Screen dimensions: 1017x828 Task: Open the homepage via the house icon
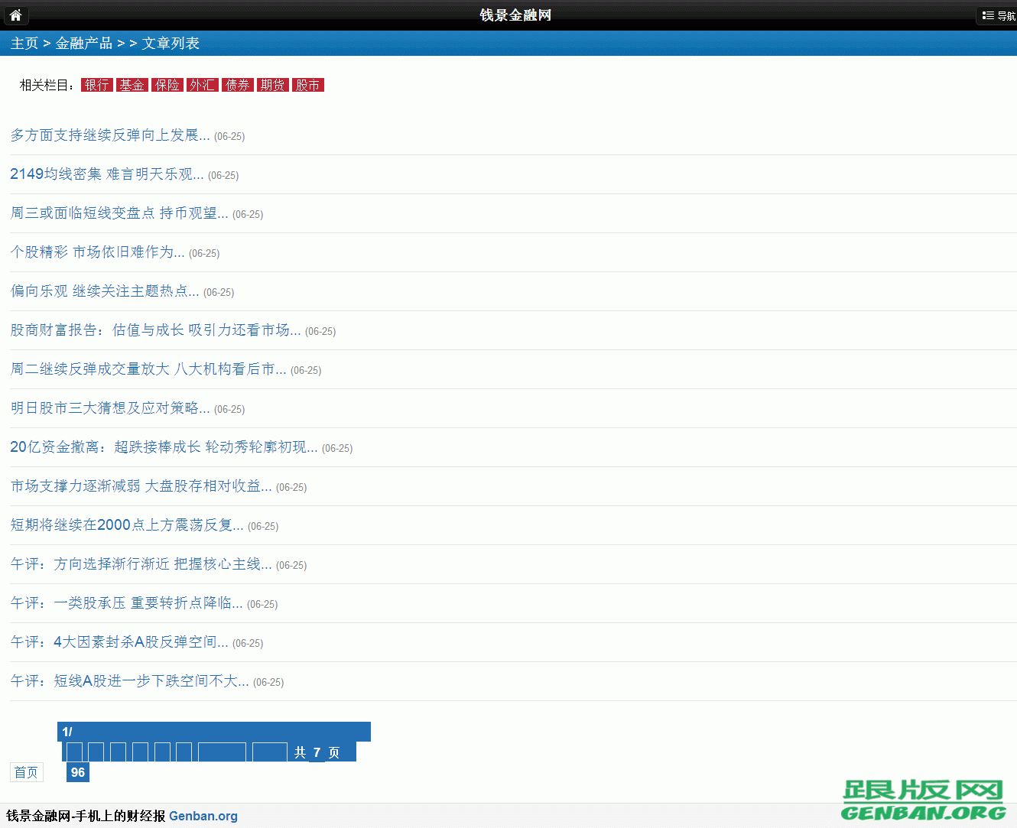[x=15, y=15]
